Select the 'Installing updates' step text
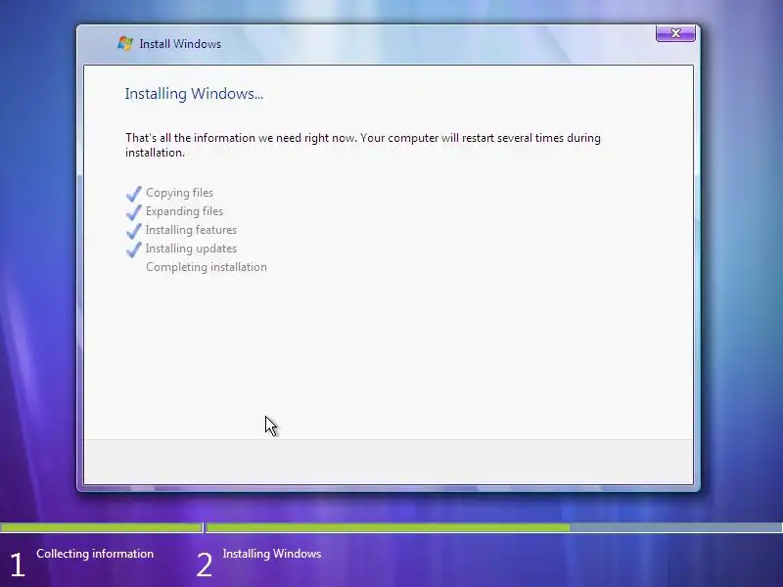The width and height of the screenshot is (783, 587). pos(191,248)
